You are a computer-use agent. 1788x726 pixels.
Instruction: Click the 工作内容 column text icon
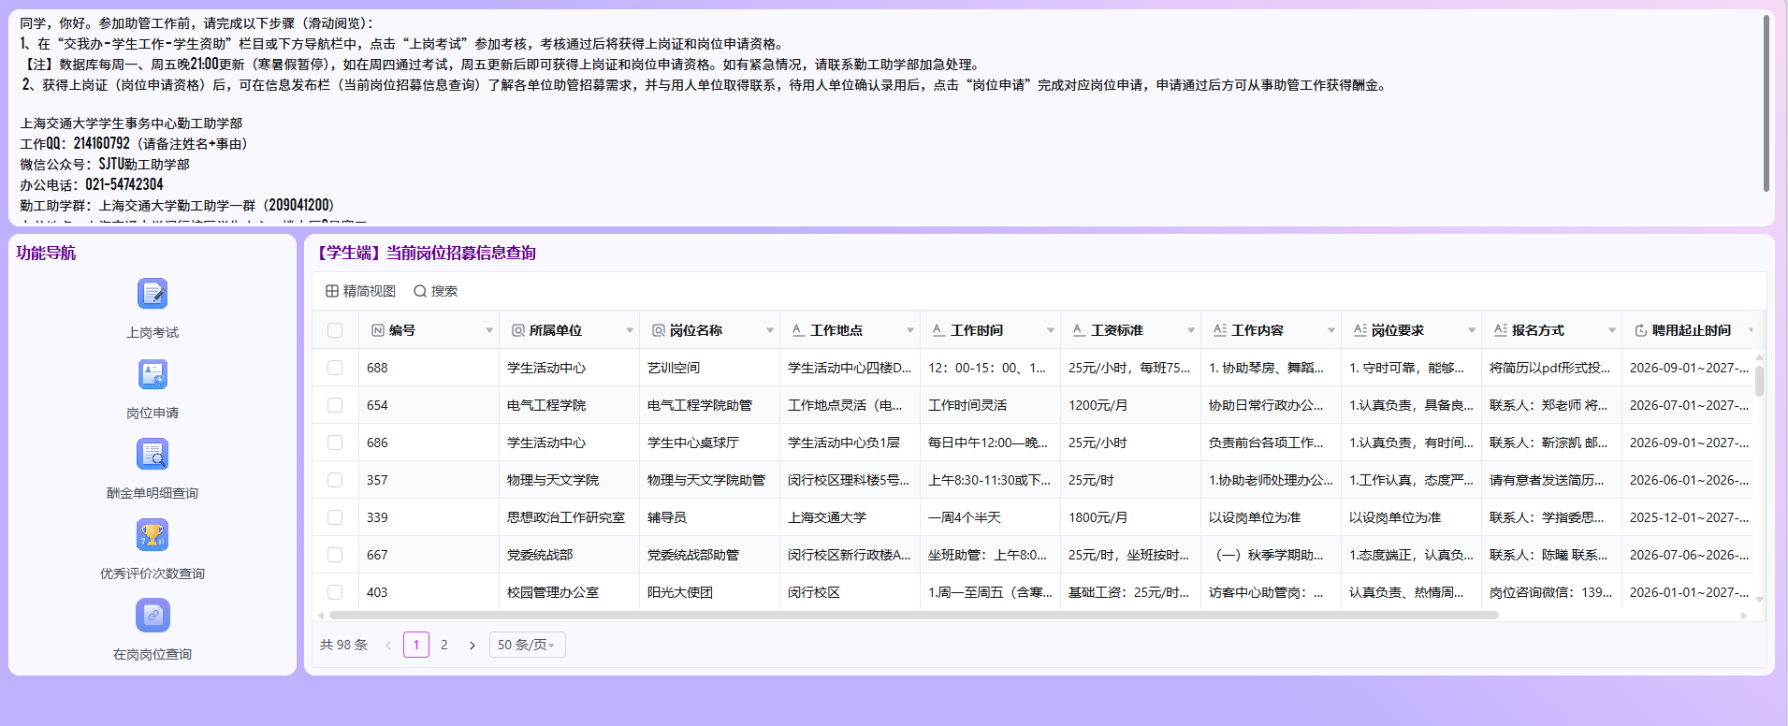click(1220, 330)
